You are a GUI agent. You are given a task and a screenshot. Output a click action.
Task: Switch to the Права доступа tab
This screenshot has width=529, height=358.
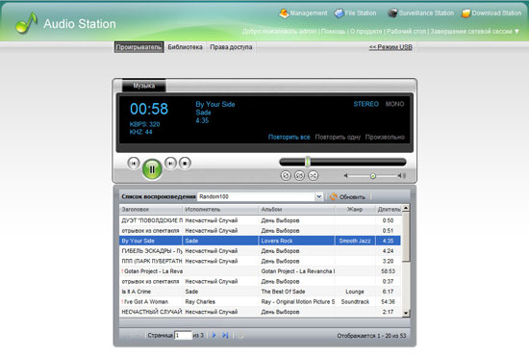pyautogui.click(x=231, y=47)
